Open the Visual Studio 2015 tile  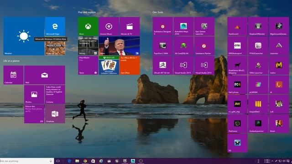pos(183,65)
